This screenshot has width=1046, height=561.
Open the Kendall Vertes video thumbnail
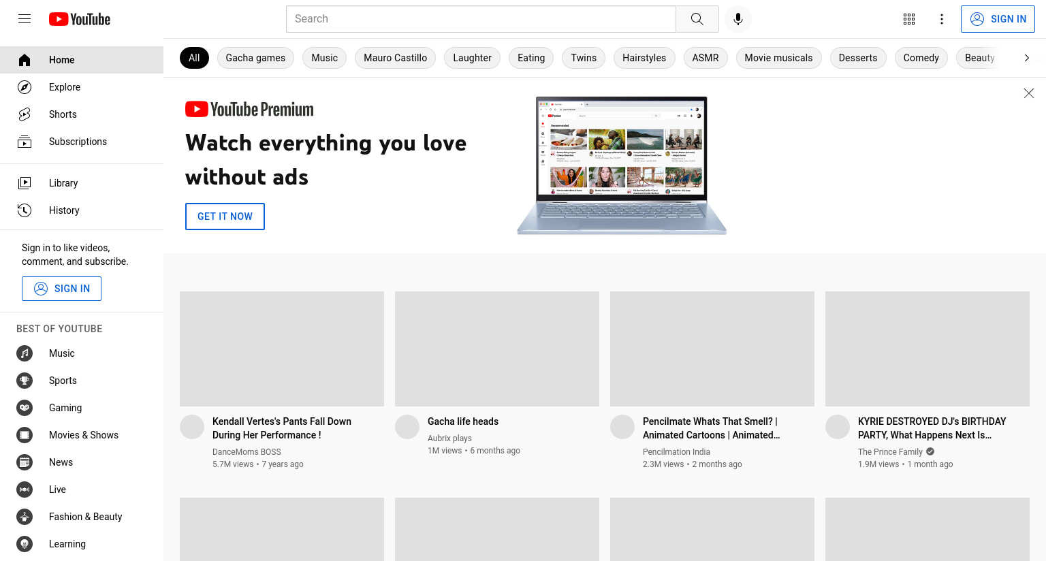pyautogui.click(x=282, y=349)
